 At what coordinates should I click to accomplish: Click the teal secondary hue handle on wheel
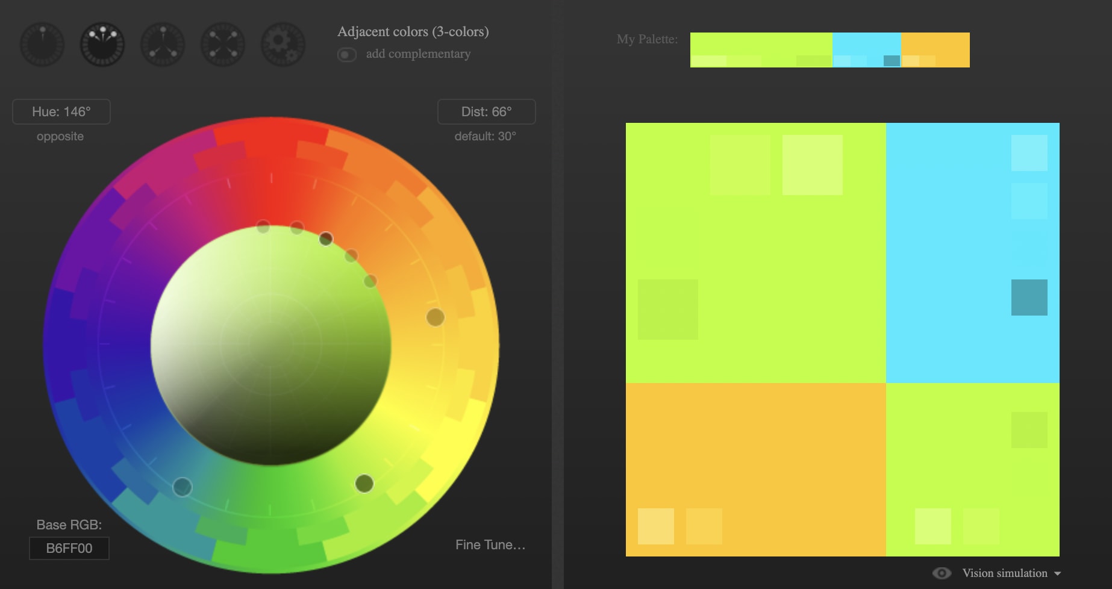coord(183,487)
